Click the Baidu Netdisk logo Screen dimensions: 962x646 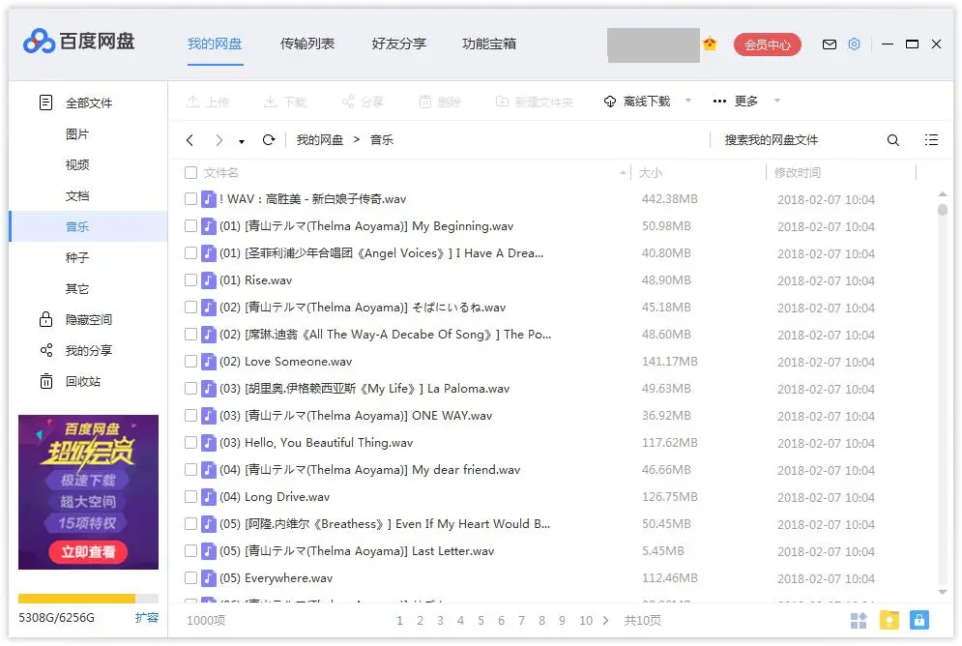tap(78, 42)
